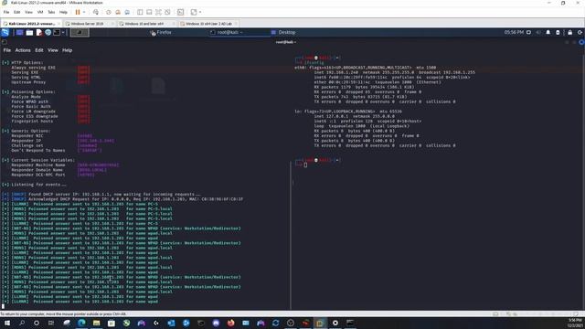Open the Kali dragon applications menu
Screen dimensions: 585x329
click(5, 33)
